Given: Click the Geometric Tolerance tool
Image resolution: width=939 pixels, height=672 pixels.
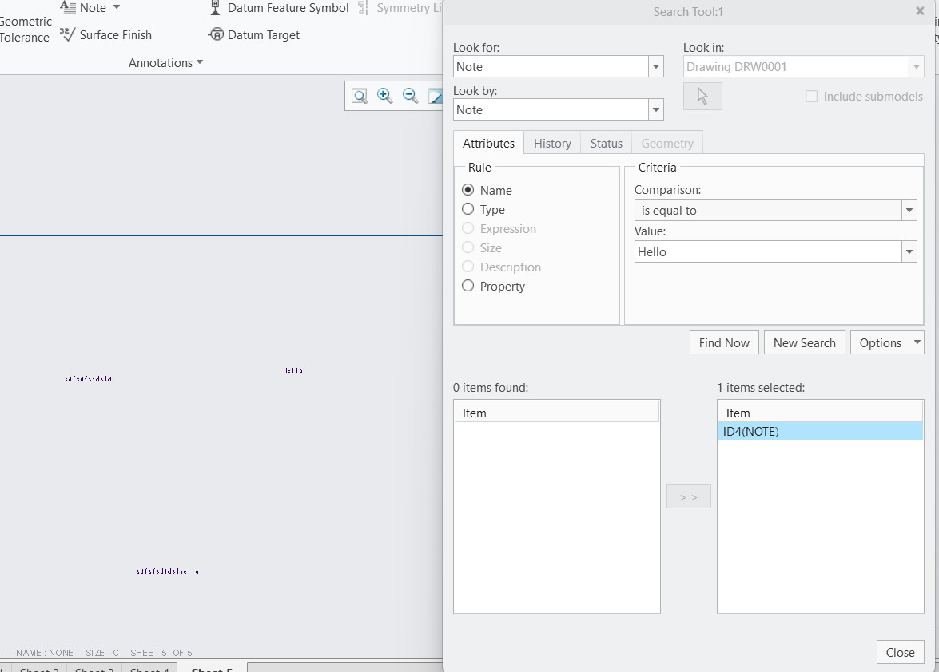Looking at the screenshot, I should pos(26,22).
